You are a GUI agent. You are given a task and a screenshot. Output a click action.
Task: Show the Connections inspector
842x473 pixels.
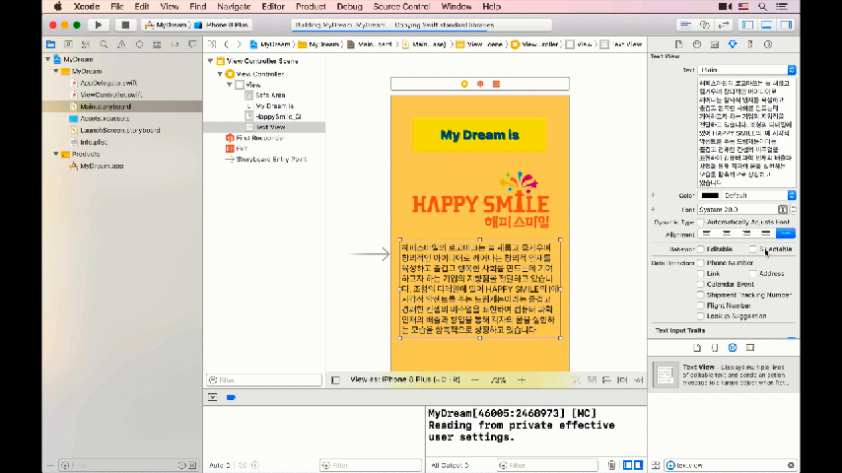click(x=768, y=44)
